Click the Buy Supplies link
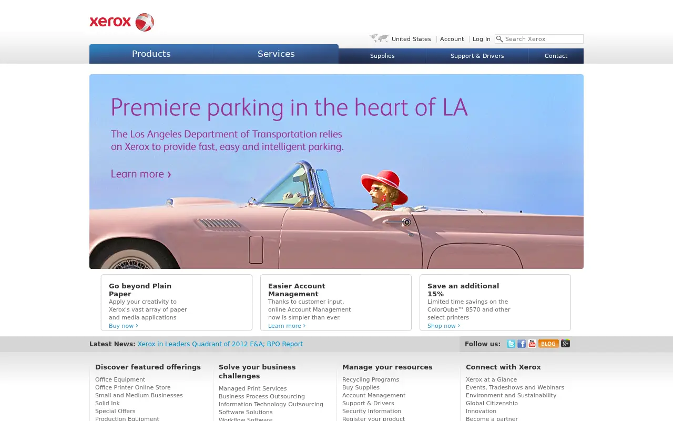This screenshot has height=421, width=673. click(361, 387)
